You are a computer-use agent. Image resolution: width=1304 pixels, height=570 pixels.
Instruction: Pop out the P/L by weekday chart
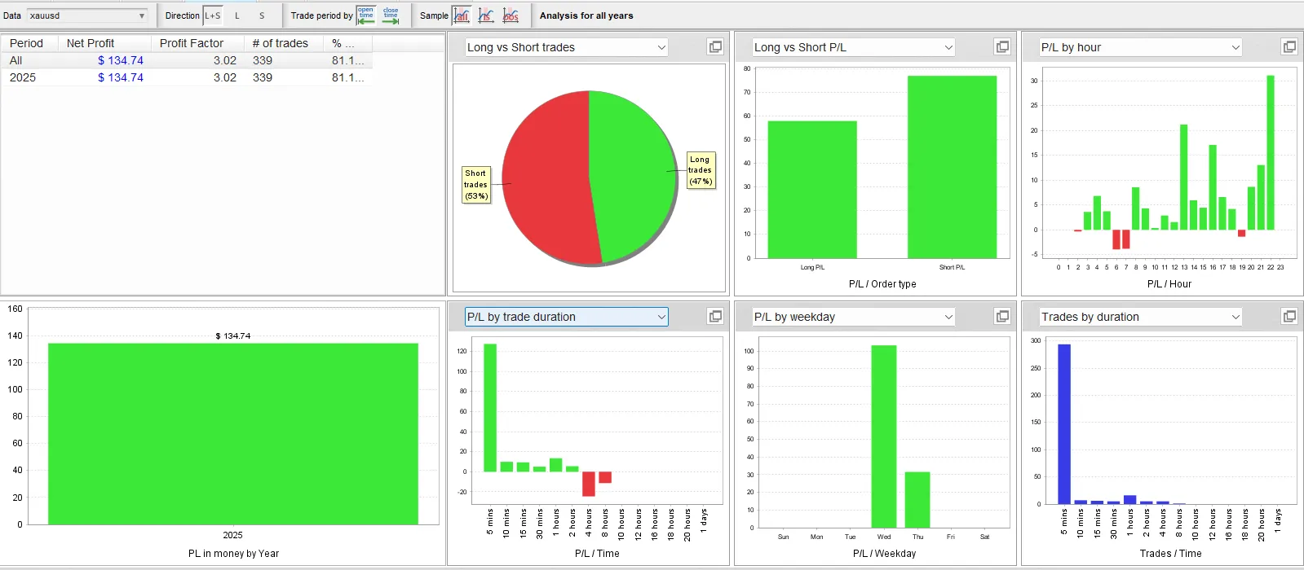click(1002, 317)
